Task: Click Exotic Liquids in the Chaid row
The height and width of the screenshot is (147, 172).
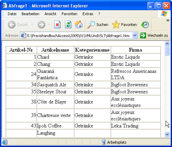Action: (x=136, y=57)
